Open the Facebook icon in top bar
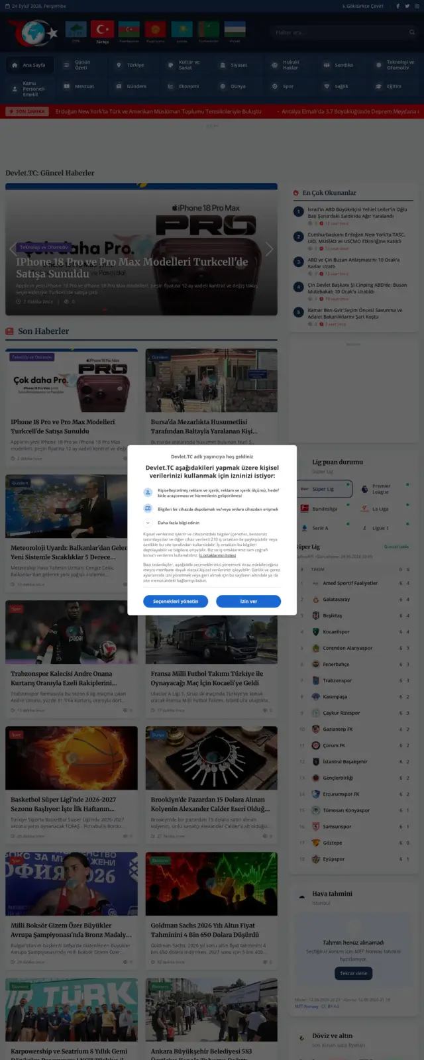Image resolution: width=424 pixels, height=1060 pixels. click(x=397, y=6)
